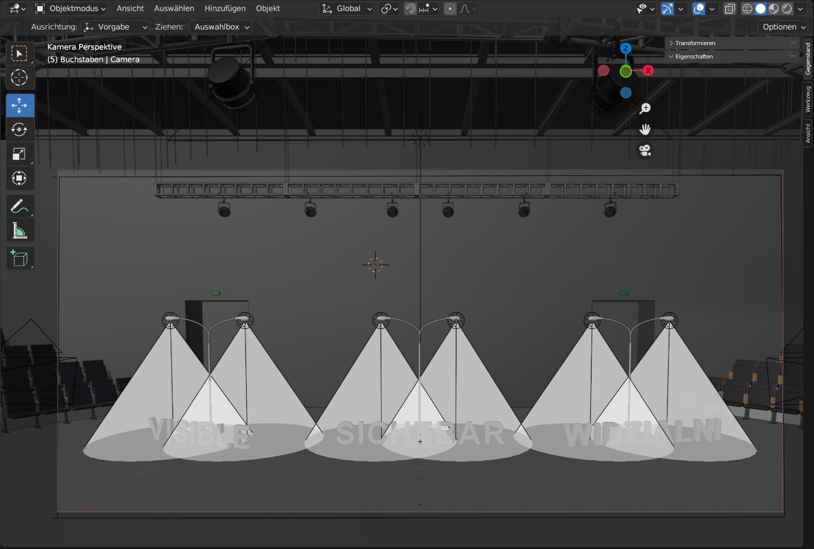Screen dimensions: 814x549
Task: Open the Ansicht menu
Action: coord(130,9)
